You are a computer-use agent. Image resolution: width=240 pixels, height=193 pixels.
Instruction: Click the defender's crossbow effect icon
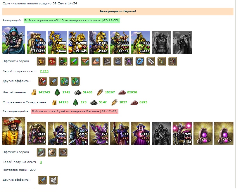tap(63, 152)
